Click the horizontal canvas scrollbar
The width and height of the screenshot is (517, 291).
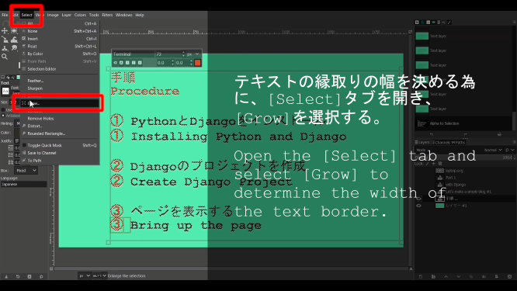(231, 269)
